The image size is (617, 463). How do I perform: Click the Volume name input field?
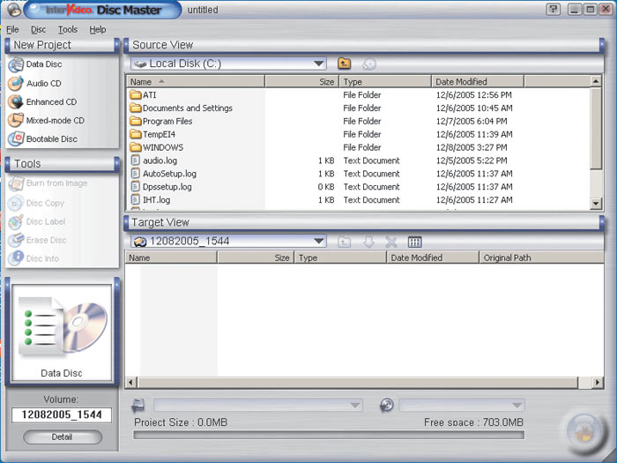[62, 414]
